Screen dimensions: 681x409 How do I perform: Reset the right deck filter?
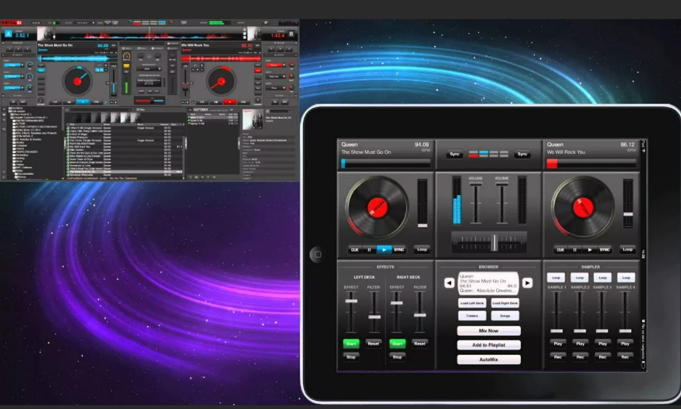419,344
